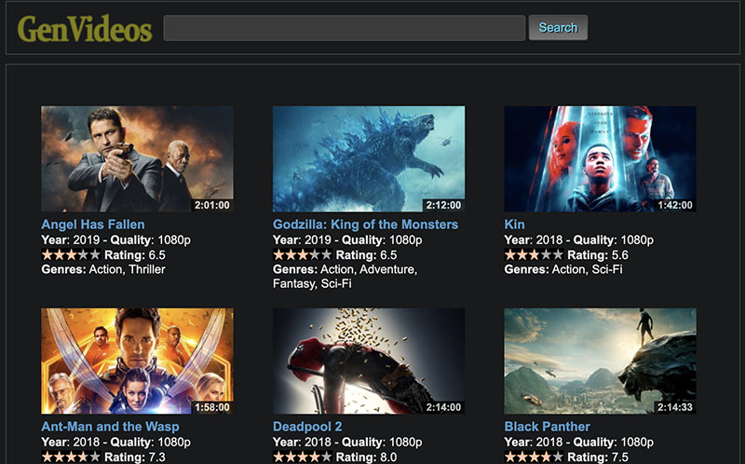Open the Ant-Man and the Wasp thumbnail
The height and width of the screenshot is (464, 745).
point(137,361)
